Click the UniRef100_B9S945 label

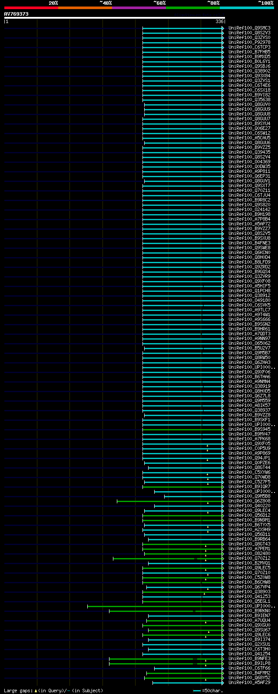pos(249,430)
